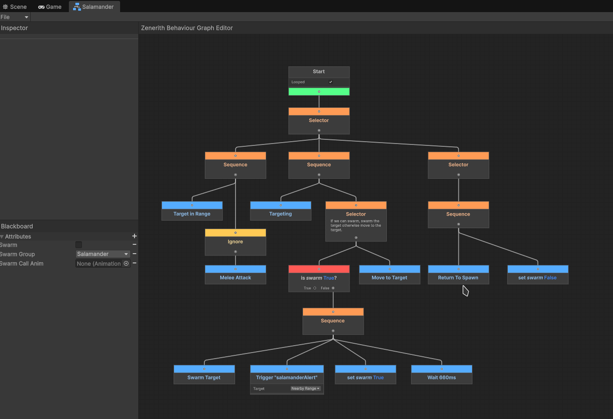Click the Swarm Target node's input port
Screen dimensions: 613x419
coord(204,369)
